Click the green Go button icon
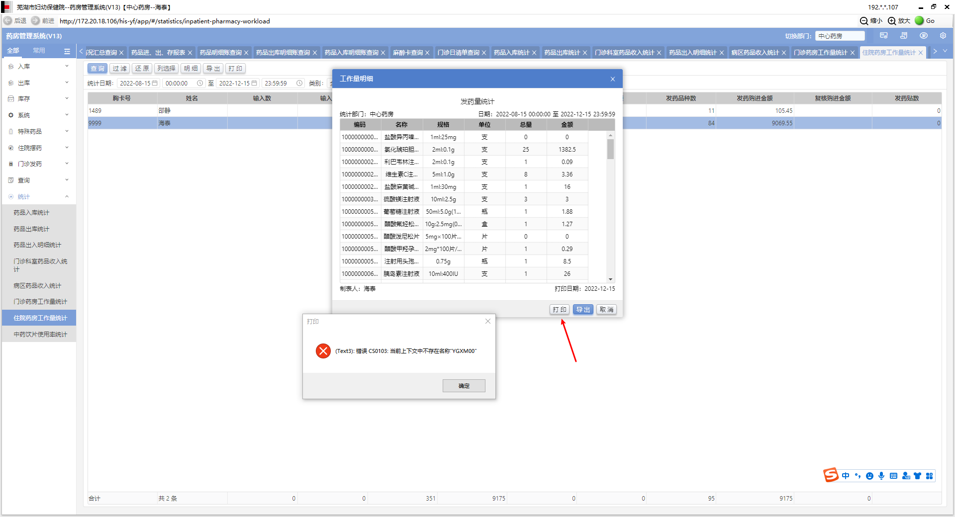This screenshot has height=517, width=955. click(919, 21)
